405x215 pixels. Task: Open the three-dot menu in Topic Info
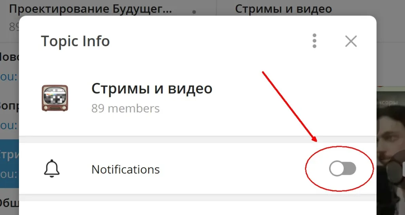[314, 41]
